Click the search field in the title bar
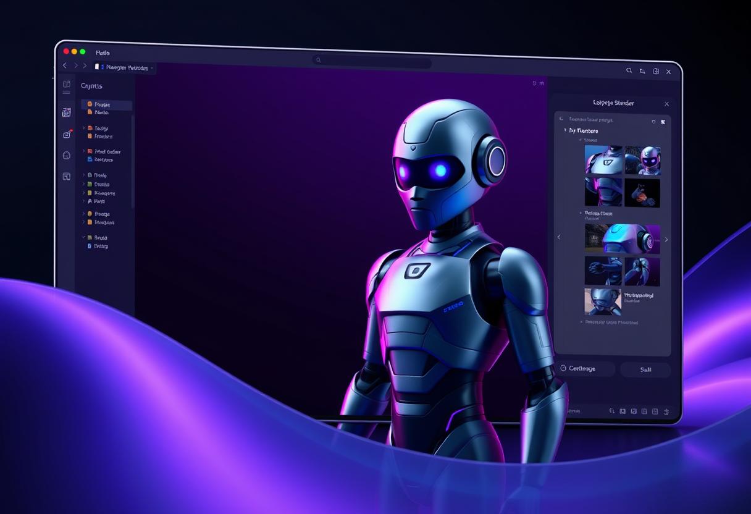Image resolution: width=751 pixels, height=514 pixels. pos(372,61)
